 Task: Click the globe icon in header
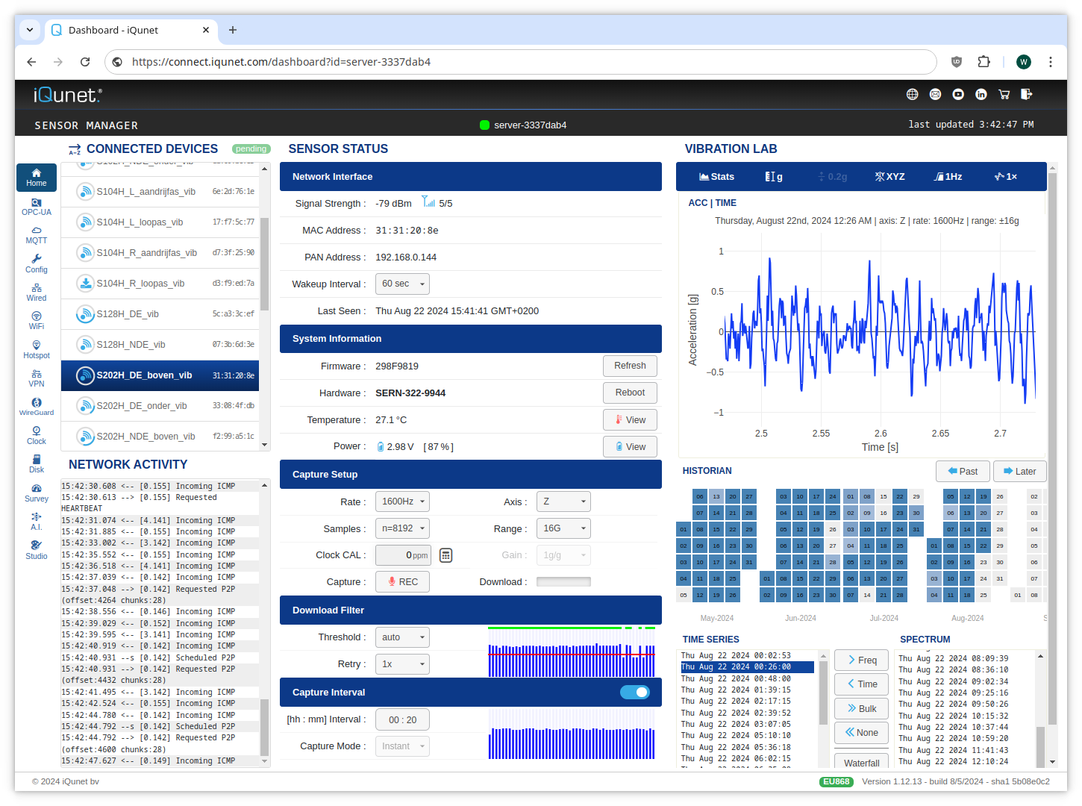pos(912,94)
